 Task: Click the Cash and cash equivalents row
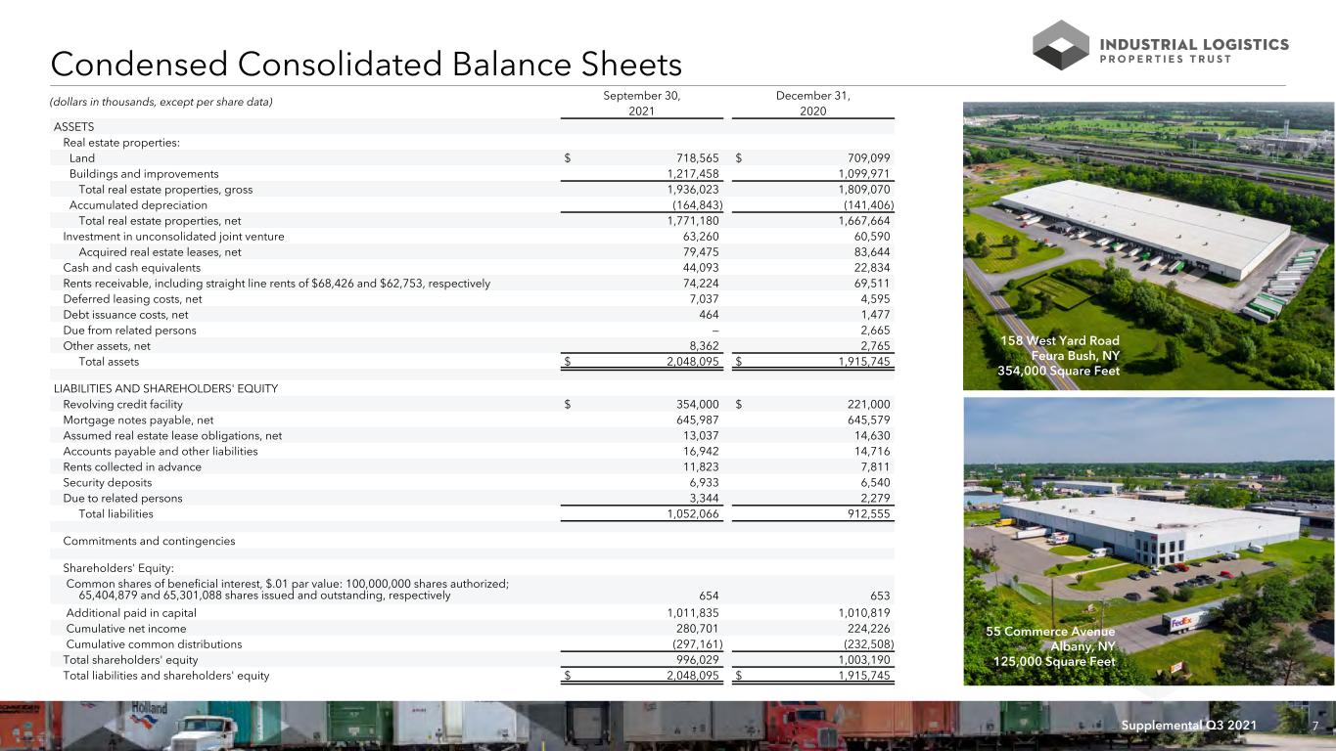pos(474,268)
